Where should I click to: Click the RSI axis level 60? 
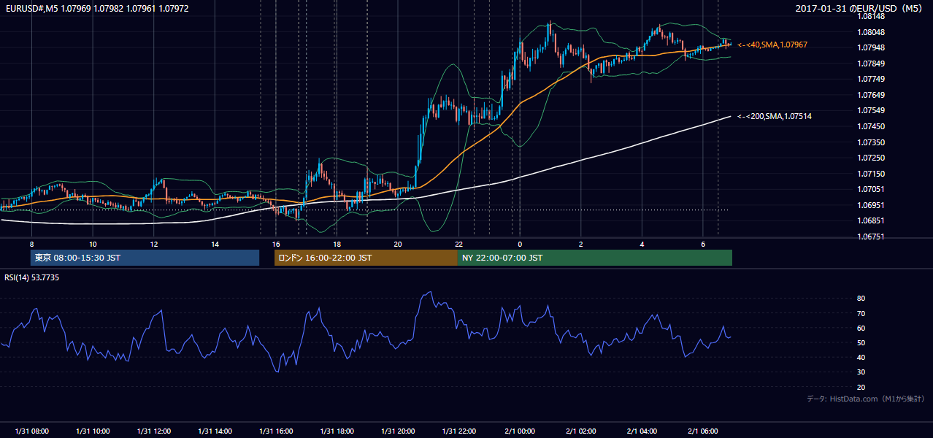point(861,328)
